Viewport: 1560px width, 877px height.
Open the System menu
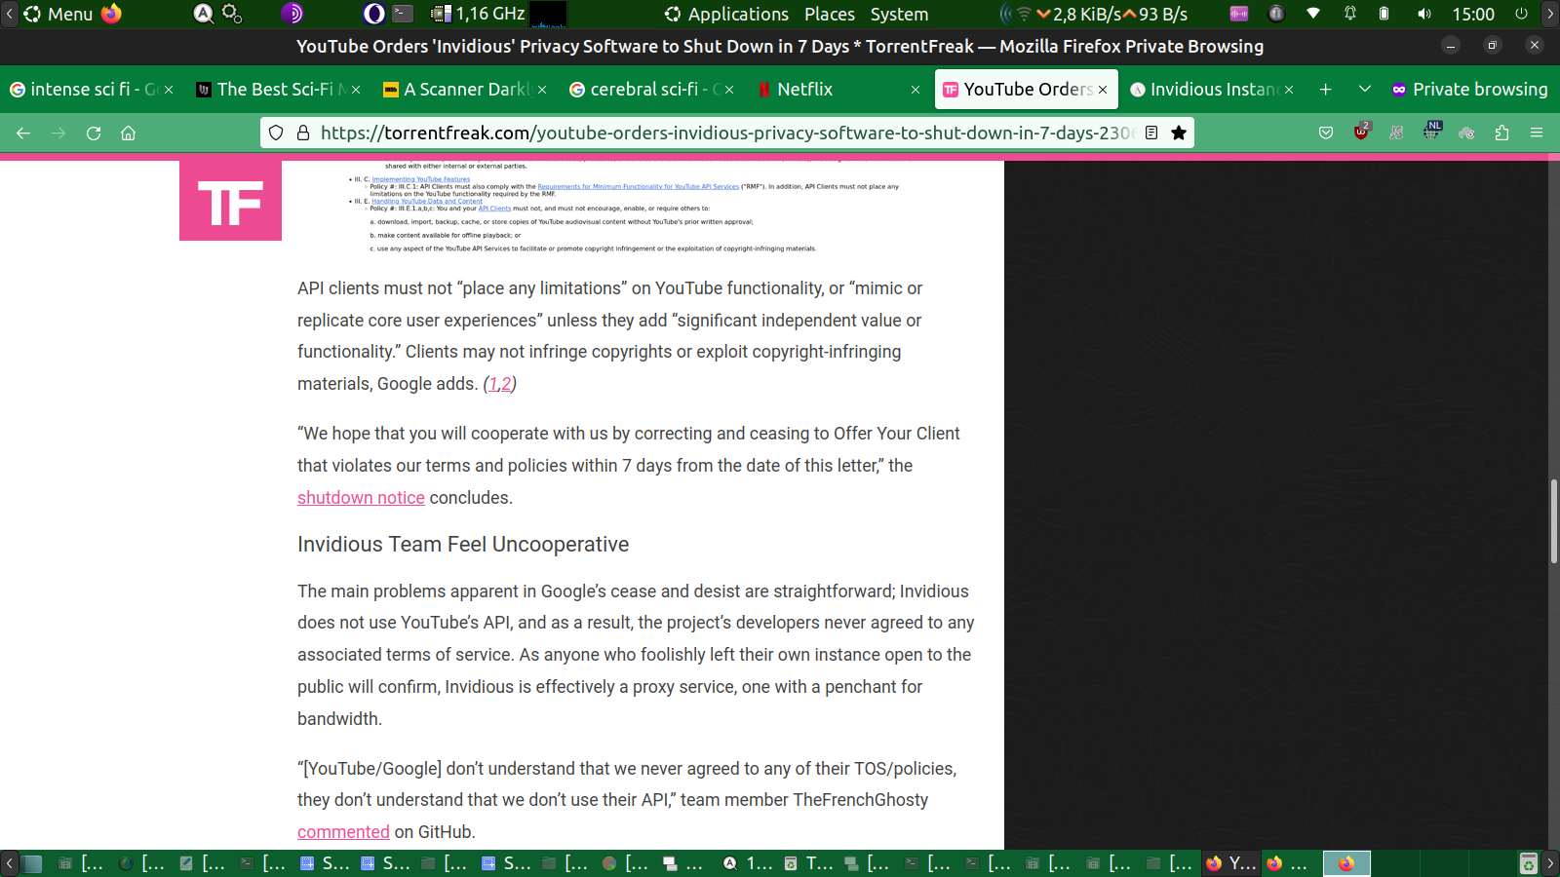click(899, 14)
